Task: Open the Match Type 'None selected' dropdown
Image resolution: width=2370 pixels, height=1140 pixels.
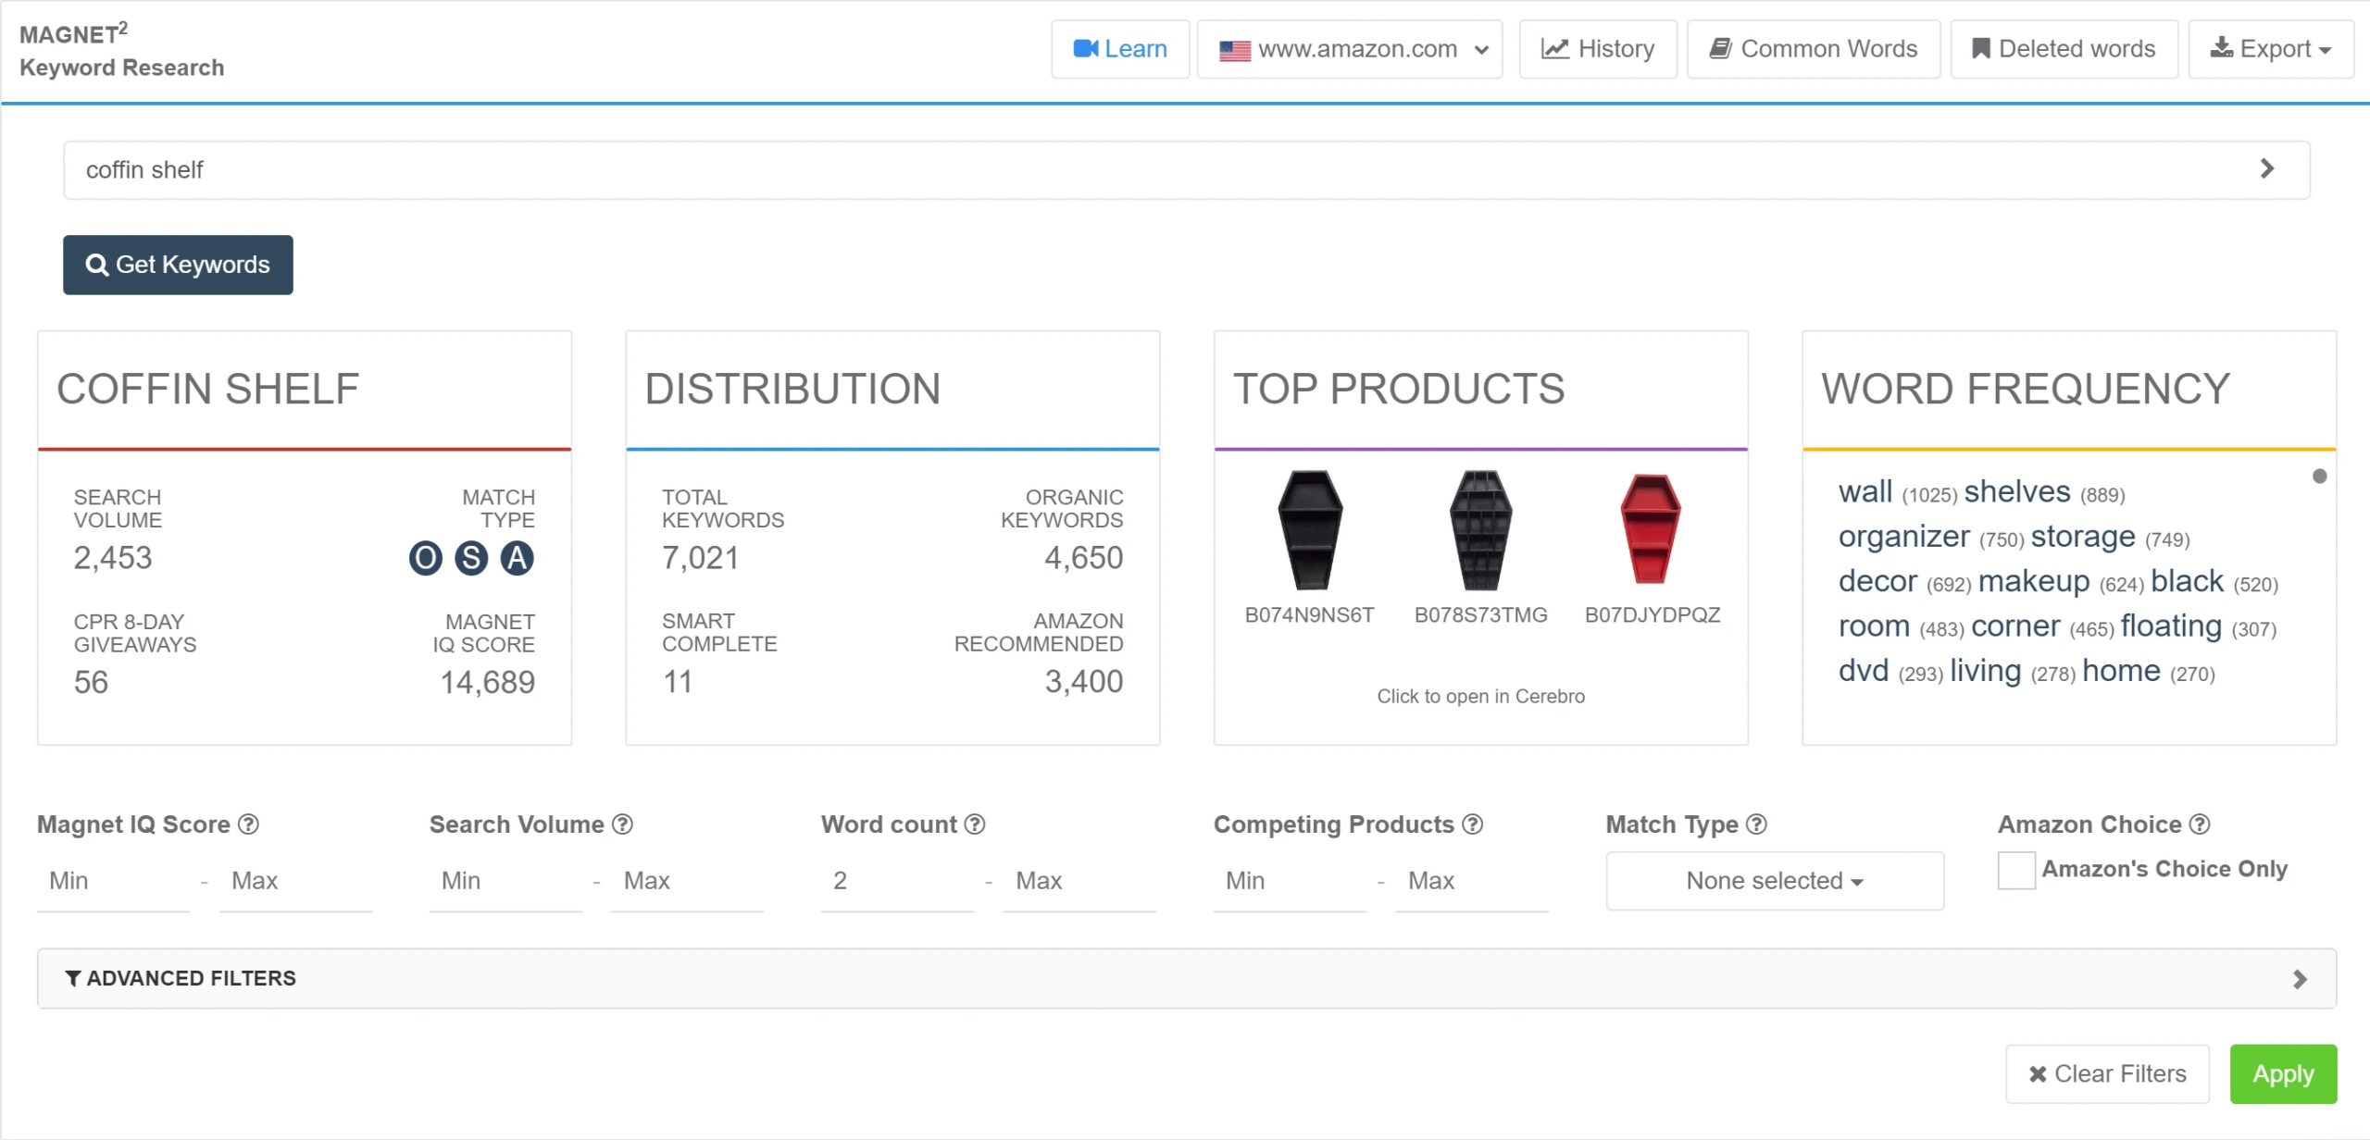Action: pos(1774,881)
